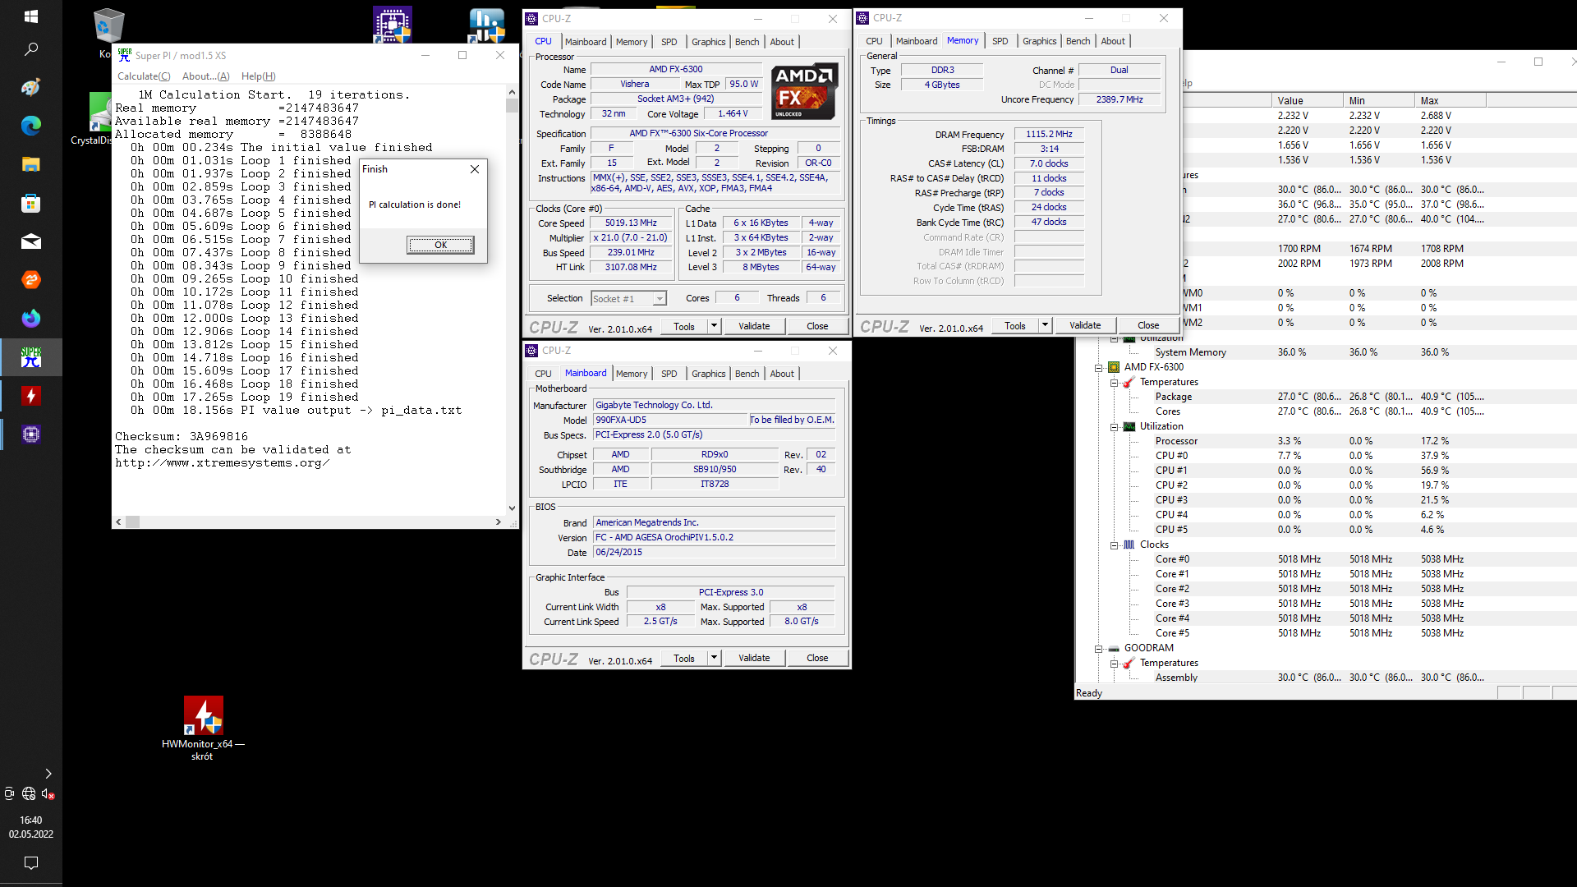The height and width of the screenshot is (887, 1577).
Task: Select the HWMonitor_x64 desktop shortcut
Action: click(x=203, y=728)
